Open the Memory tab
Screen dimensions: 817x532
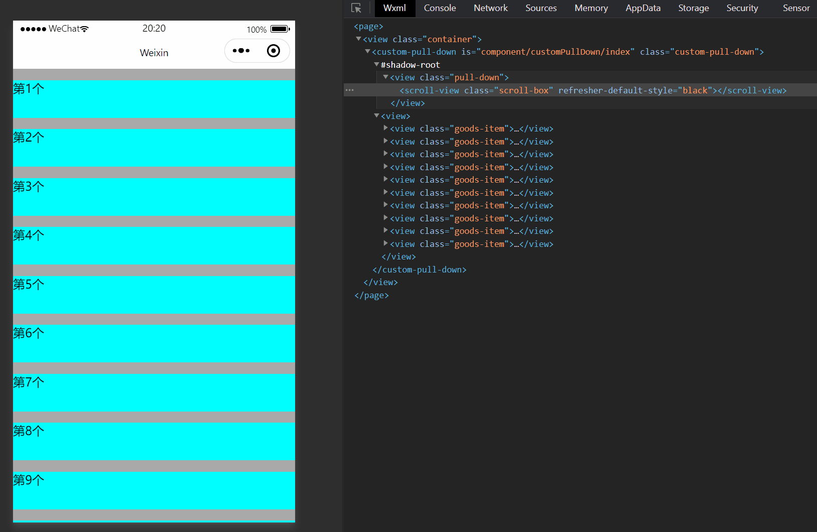[591, 8]
